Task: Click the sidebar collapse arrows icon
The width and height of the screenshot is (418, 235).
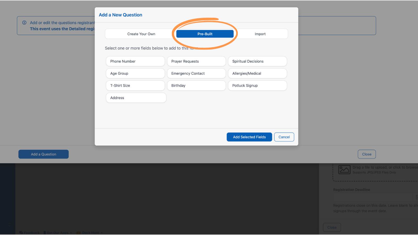Action: coord(9,225)
